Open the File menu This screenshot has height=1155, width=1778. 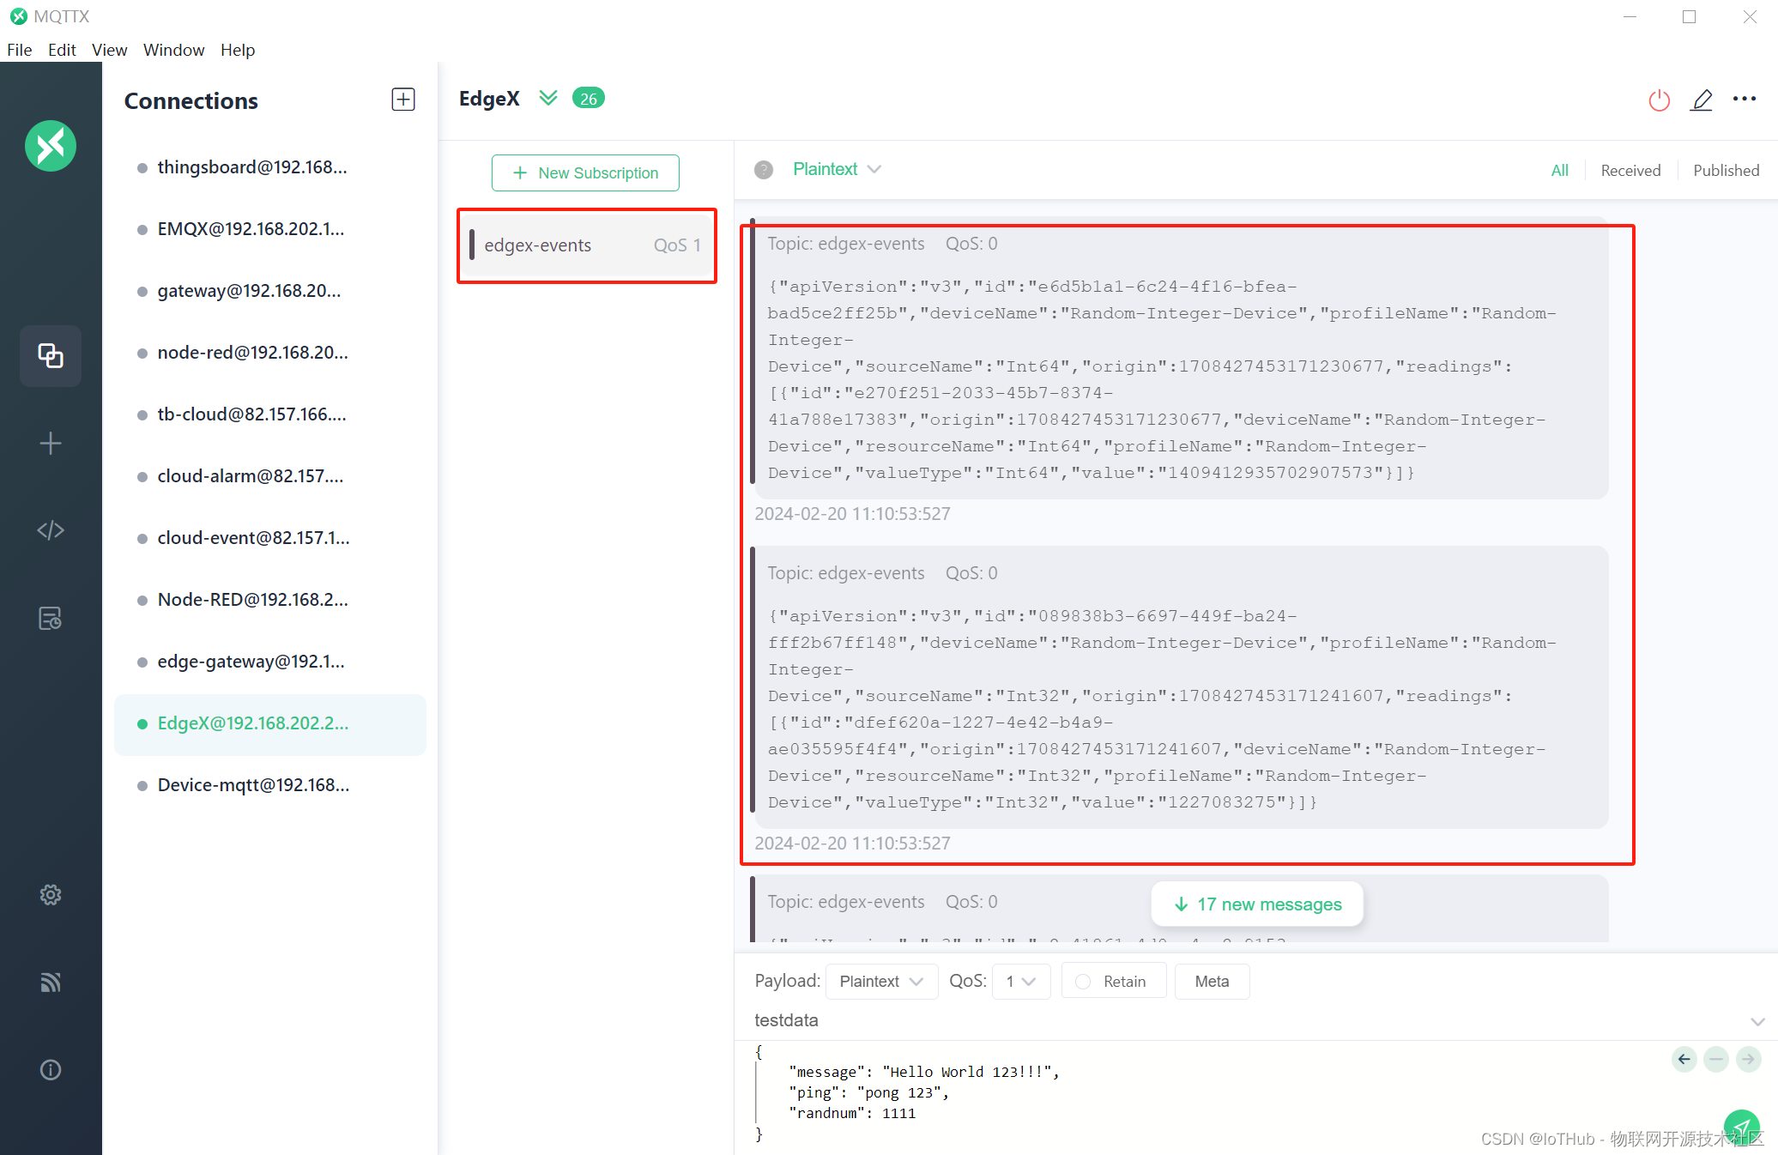(x=19, y=50)
